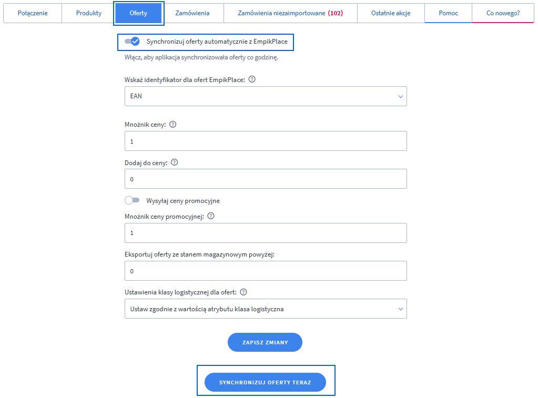Click help icon next to EmpikPlace identifier label
538x398 pixels.
pyautogui.click(x=252, y=79)
